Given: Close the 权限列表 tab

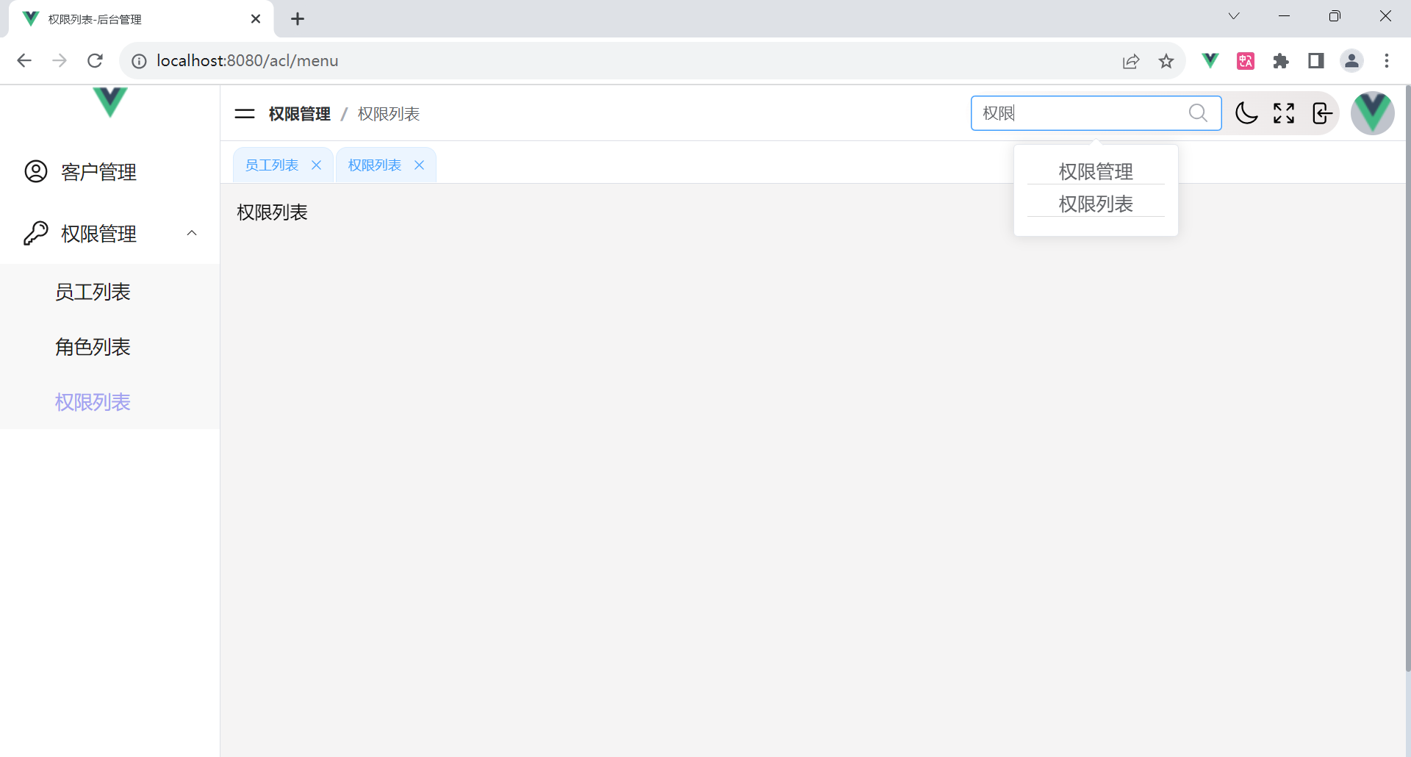Looking at the screenshot, I should click(x=420, y=165).
